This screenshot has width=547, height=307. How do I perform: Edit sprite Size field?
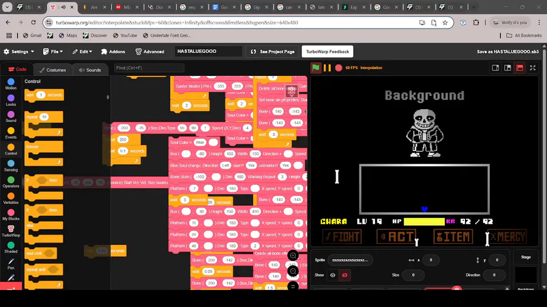tap(413, 275)
